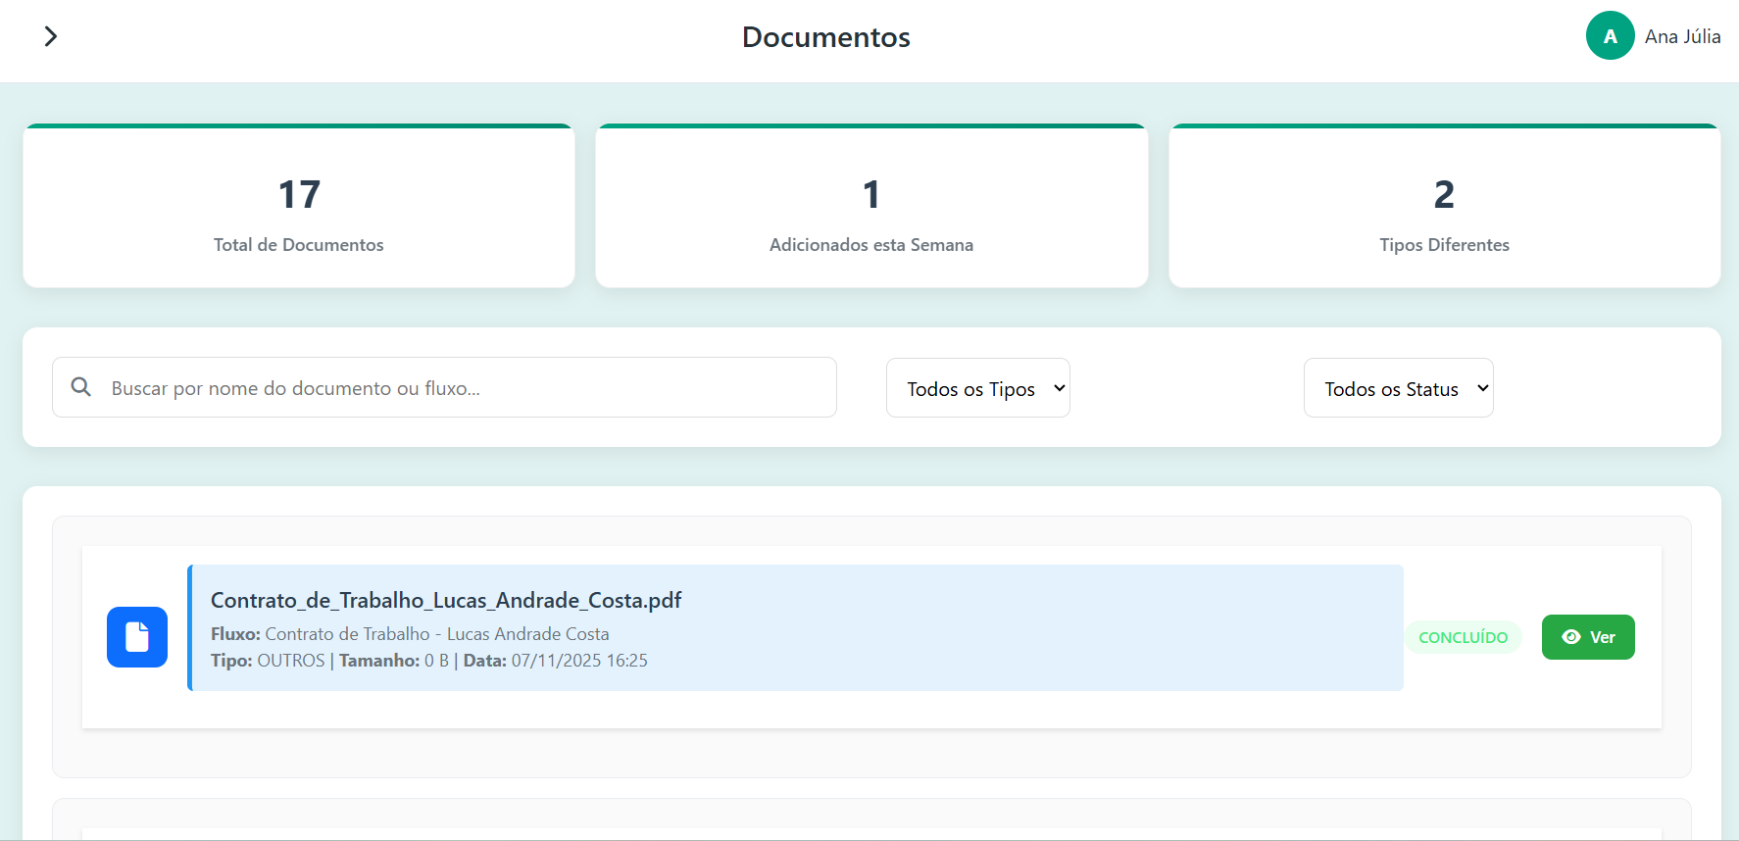
Task: Click the number 2 in the types card
Action: point(1444,194)
